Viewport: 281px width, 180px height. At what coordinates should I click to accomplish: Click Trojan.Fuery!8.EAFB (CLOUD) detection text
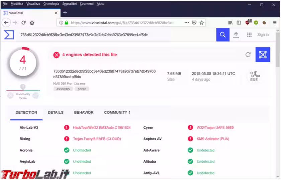(97, 139)
